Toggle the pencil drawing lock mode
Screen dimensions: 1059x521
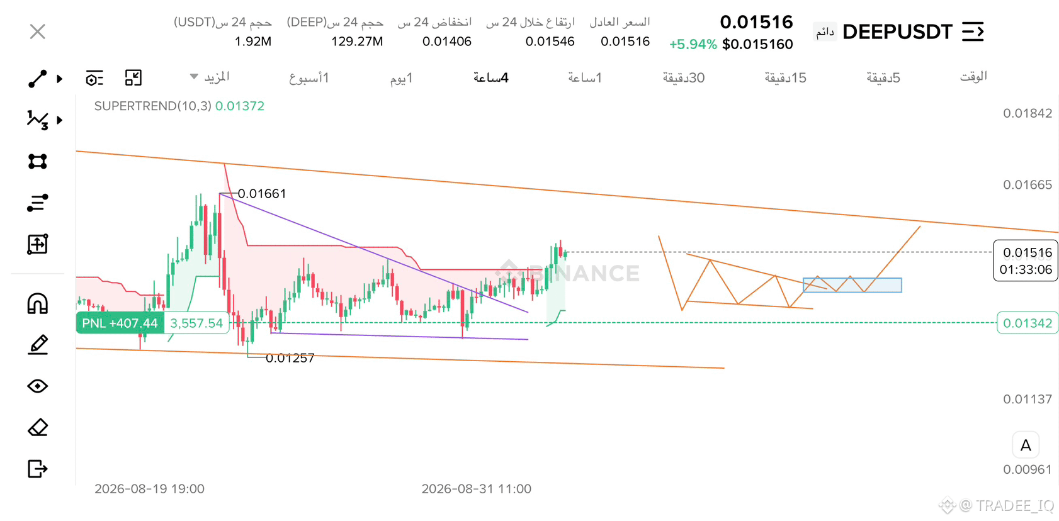pos(37,344)
